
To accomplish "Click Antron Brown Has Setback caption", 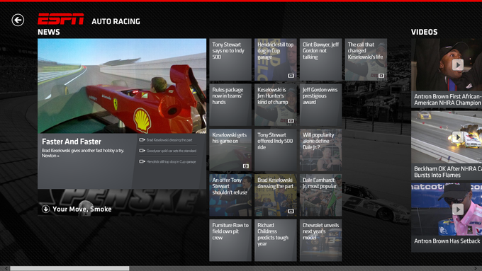I will pos(447,241).
